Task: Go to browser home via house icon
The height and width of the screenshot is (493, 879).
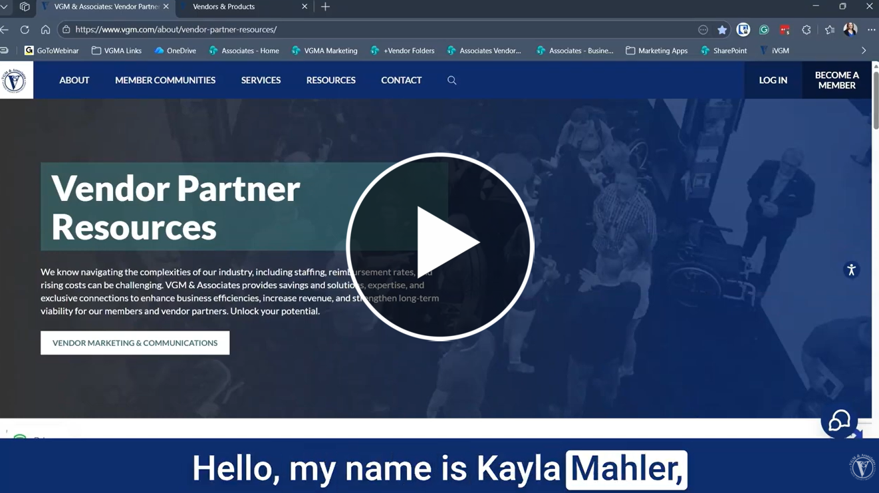Action: click(45, 30)
